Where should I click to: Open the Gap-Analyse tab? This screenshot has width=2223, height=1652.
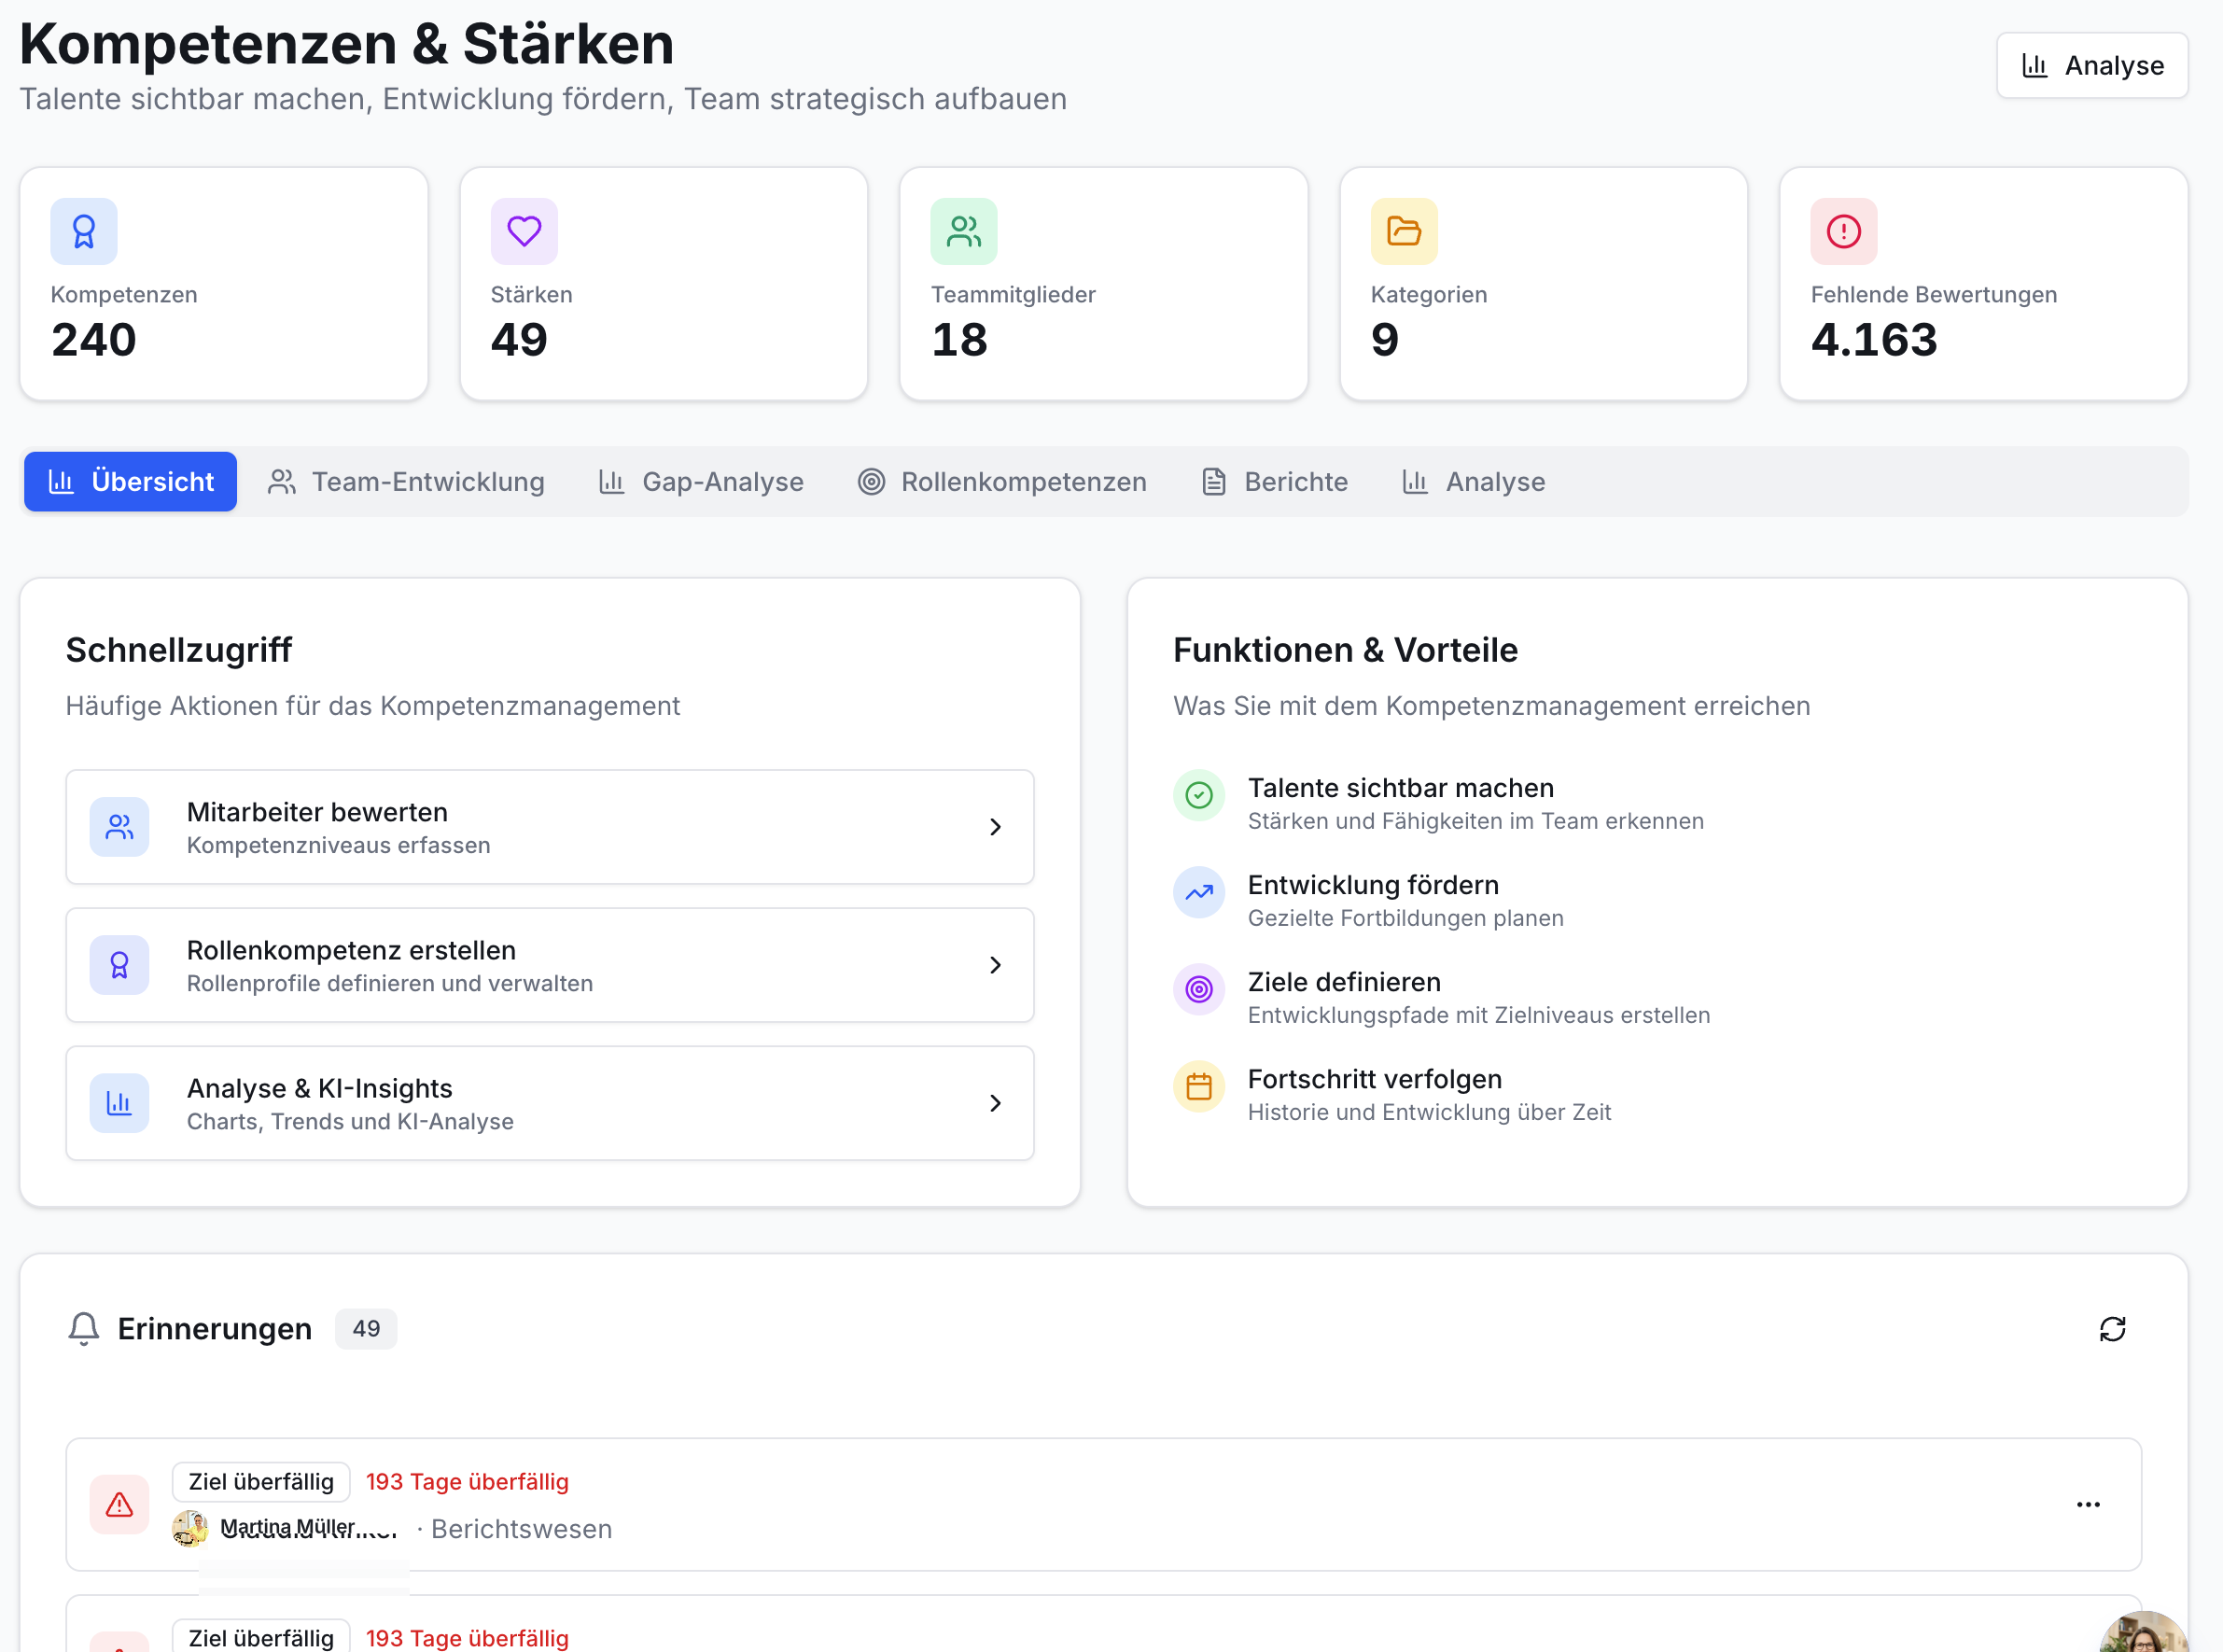(x=701, y=482)
